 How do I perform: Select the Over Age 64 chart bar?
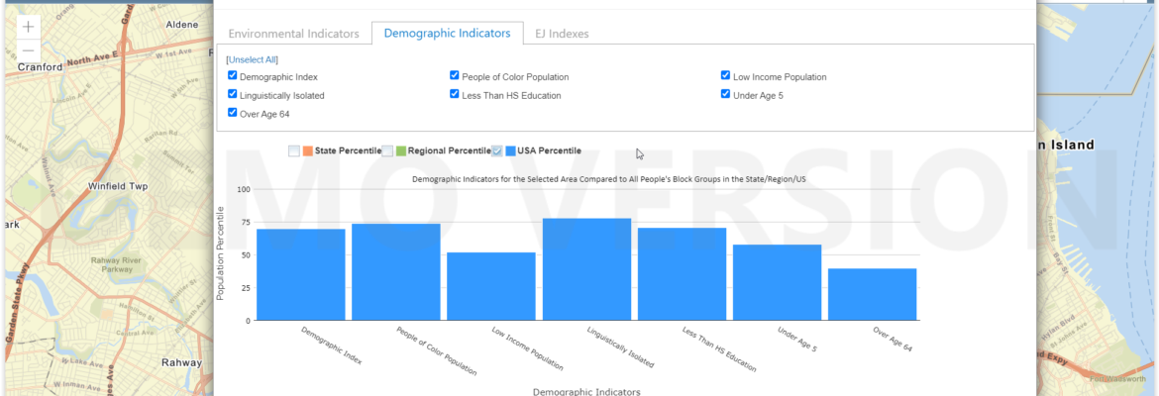tap(872, 294)
